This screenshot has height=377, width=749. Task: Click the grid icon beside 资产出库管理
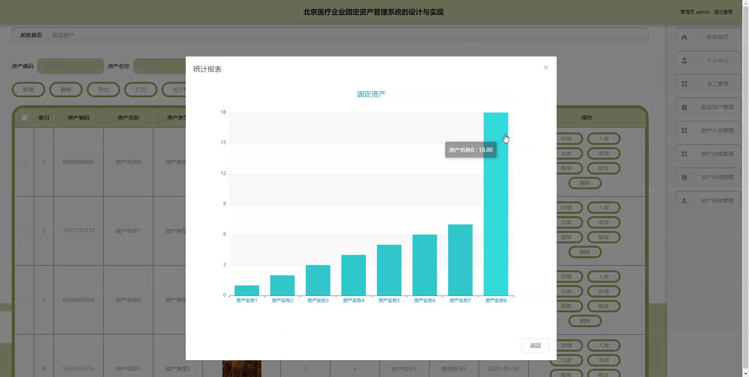[684, 154]
